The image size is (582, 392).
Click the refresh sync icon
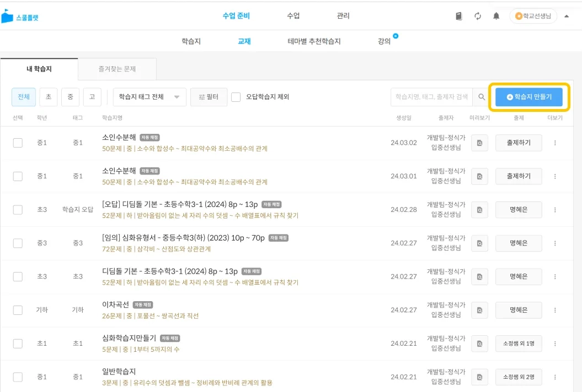point(478,16)
